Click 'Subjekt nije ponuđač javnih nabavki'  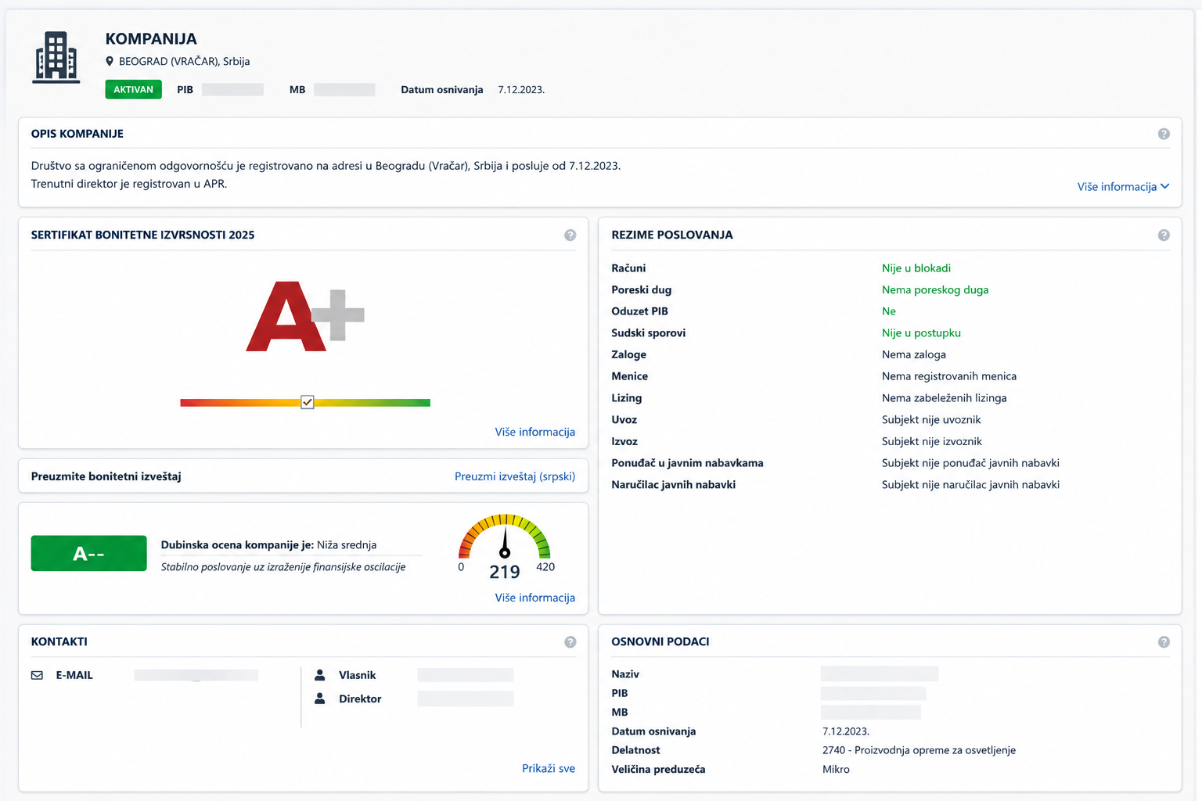970,463
